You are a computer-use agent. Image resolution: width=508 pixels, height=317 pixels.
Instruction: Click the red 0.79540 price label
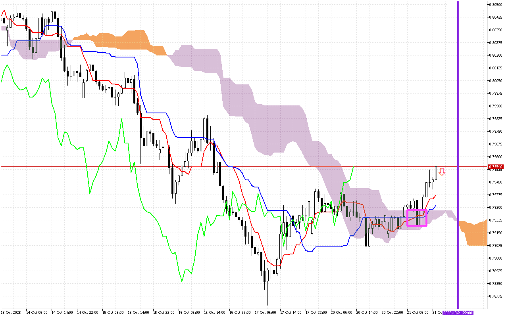pos(496,167)
